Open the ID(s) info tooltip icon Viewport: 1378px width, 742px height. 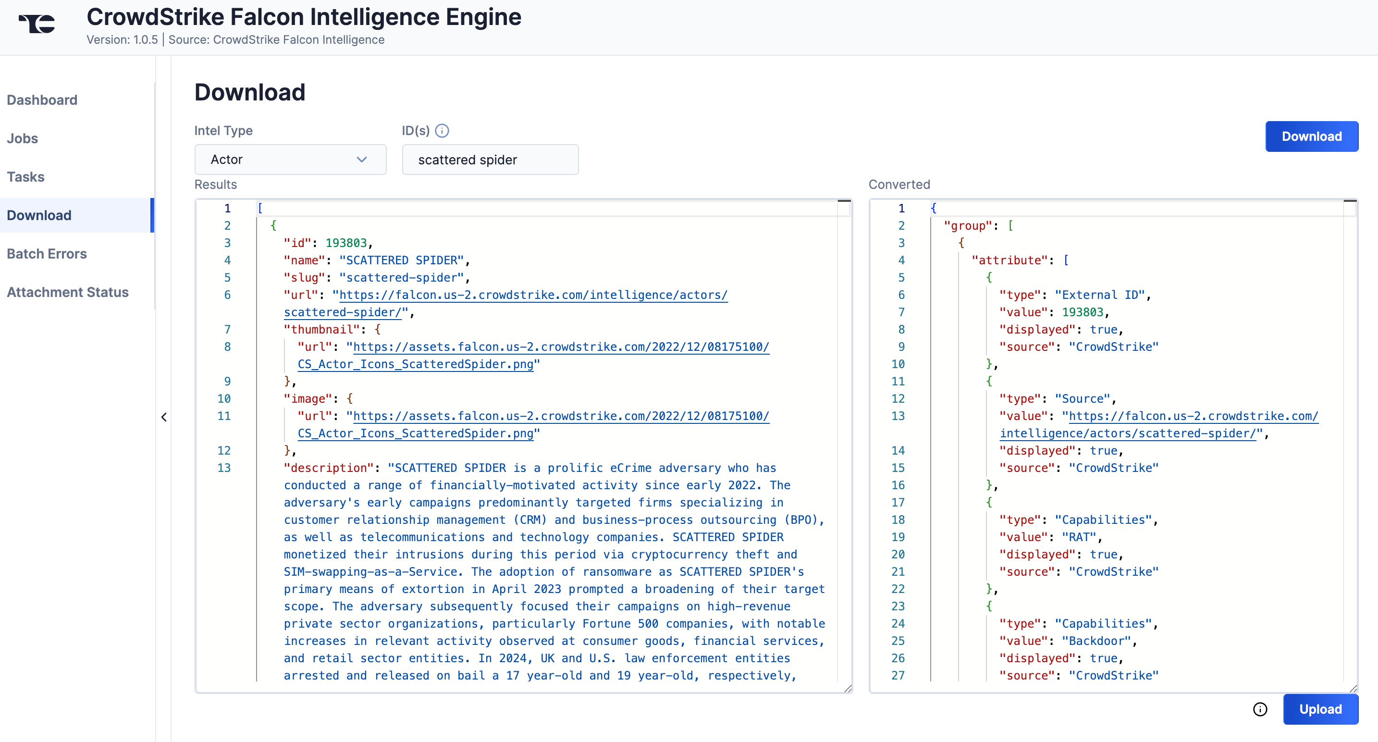pyautogui.click(x=443, y=130)
